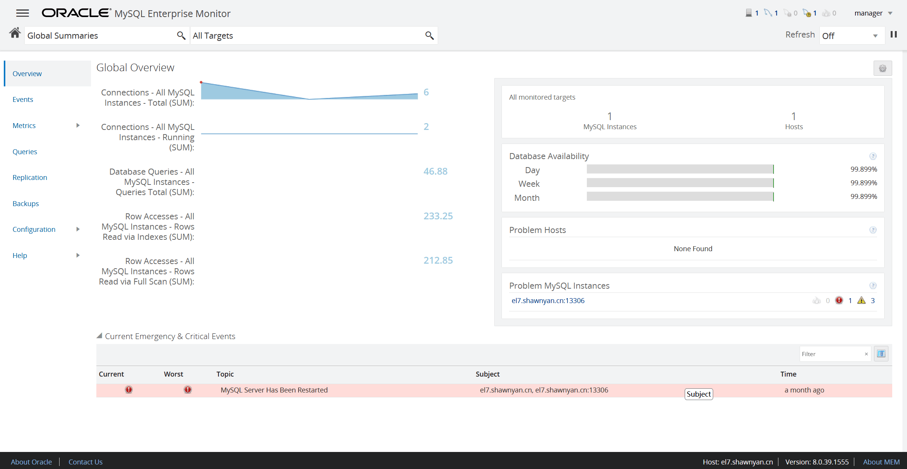Screen dimensions: 907x469
Task: Click the Connections Running sparkline graph
Action: point(309,133)
